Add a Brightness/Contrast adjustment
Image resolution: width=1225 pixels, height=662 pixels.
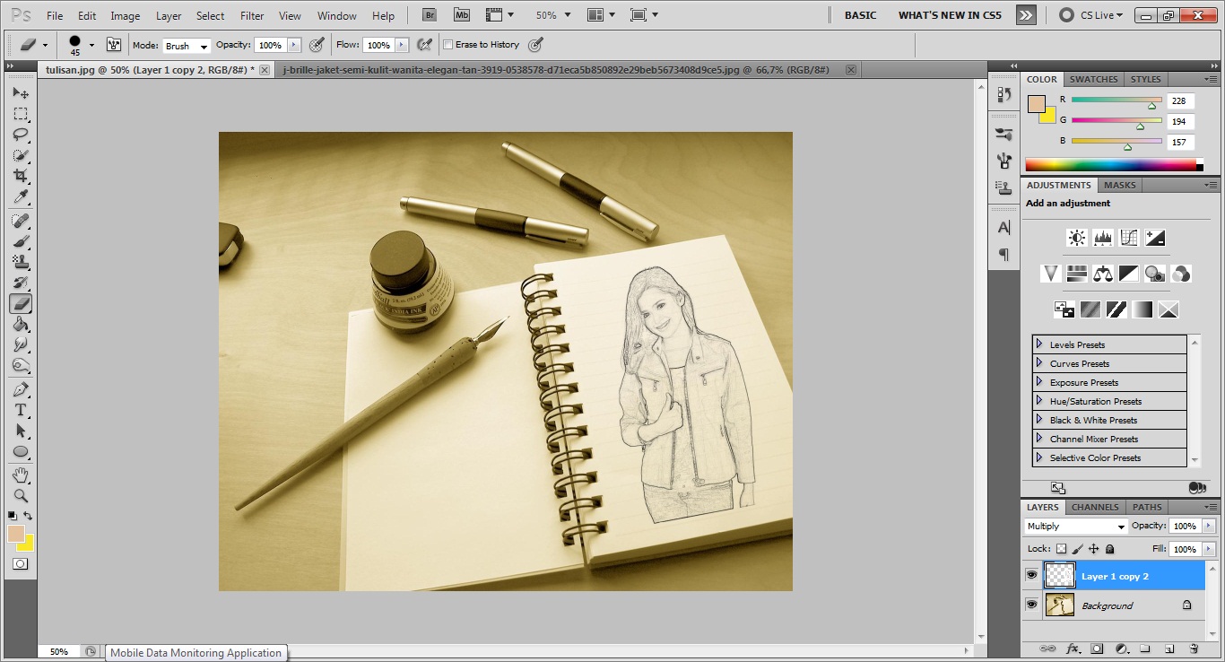pyautogui.click(x=1076, y=238)
